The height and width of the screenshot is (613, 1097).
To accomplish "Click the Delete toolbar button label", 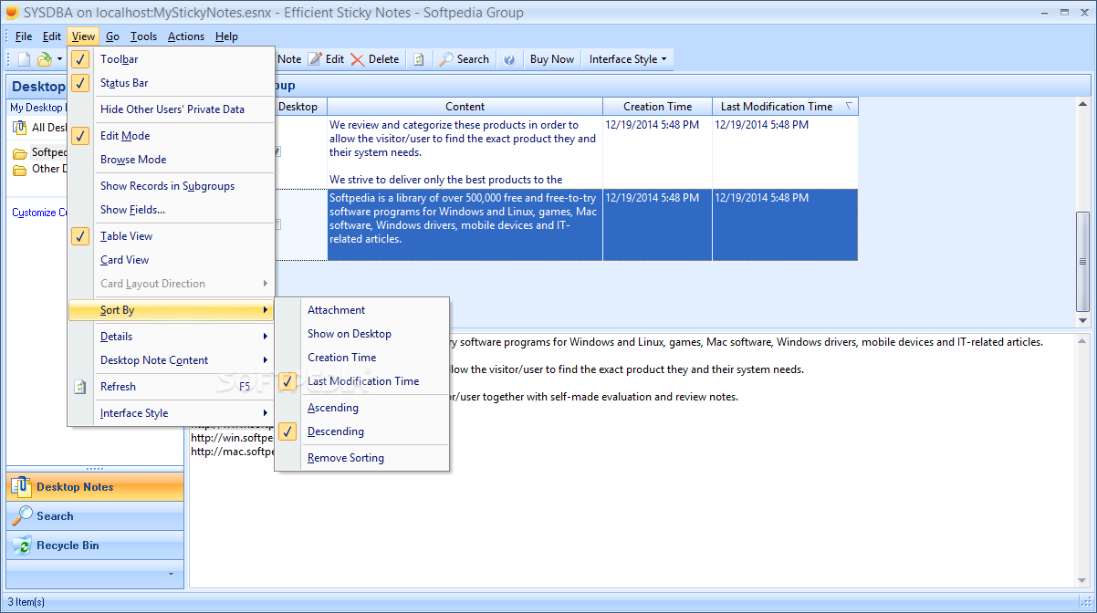I will (383, 59).
